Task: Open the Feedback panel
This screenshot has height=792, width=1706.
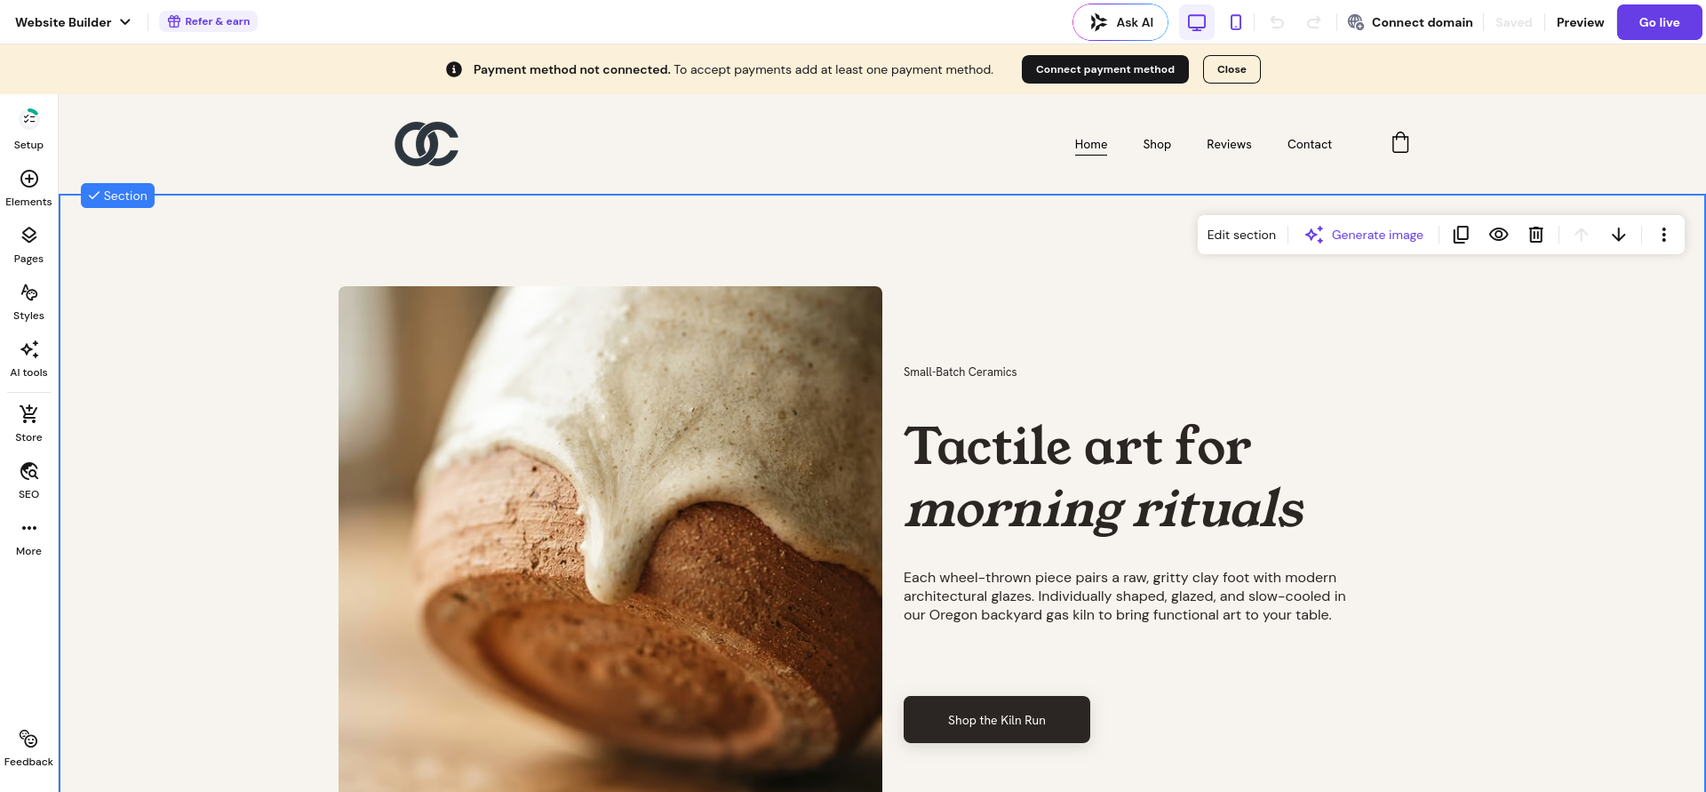Action: click(x=28, y=748)
